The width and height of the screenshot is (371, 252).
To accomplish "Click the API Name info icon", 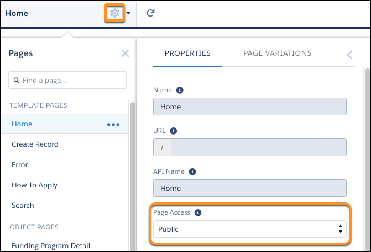I will pos(192,171).
